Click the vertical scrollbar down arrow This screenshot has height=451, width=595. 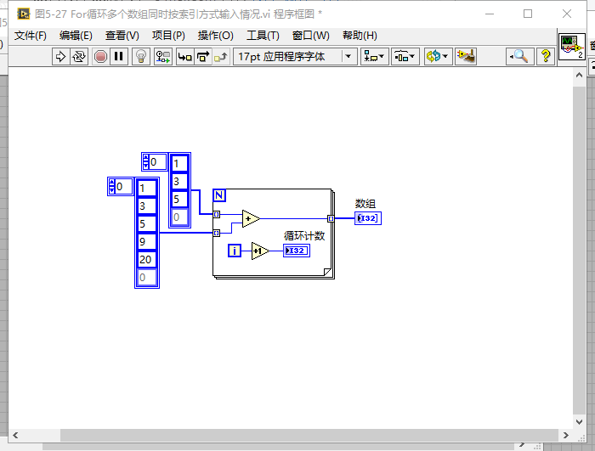[579, 422]
